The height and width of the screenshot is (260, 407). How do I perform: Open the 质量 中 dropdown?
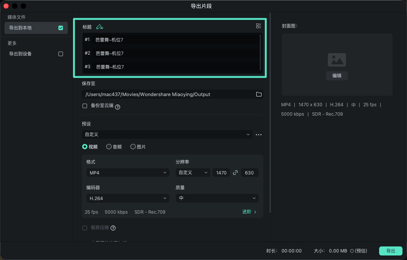click(x=217, y=198)
